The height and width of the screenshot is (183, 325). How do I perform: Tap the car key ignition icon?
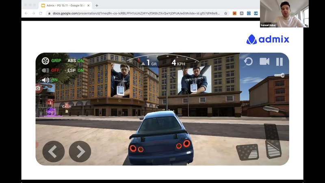click(279, 75)
